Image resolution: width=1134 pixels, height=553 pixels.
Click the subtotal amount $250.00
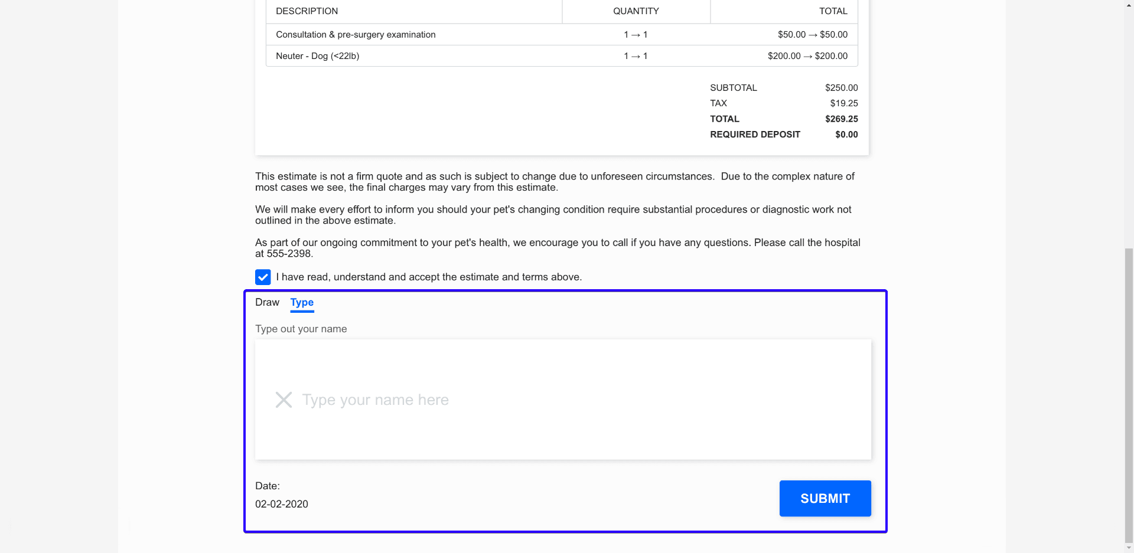pyautogui.click(x=841, y=88)
